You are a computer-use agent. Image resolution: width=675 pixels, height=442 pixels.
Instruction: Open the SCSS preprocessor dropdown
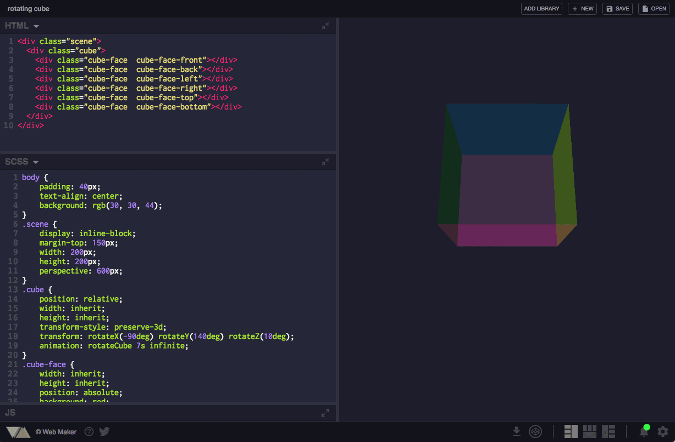(22, 161)
